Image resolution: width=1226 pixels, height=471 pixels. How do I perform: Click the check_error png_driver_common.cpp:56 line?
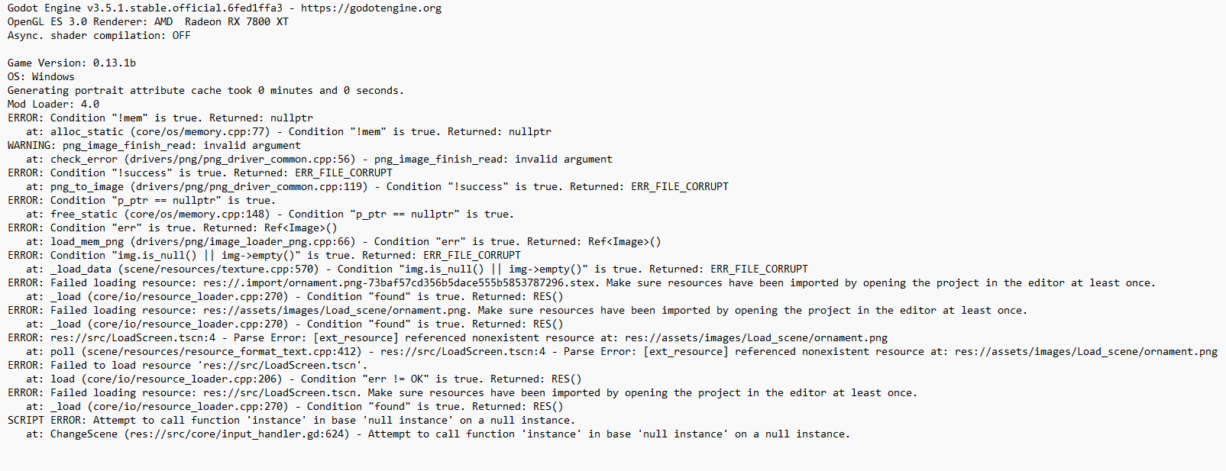pos(319,160)
